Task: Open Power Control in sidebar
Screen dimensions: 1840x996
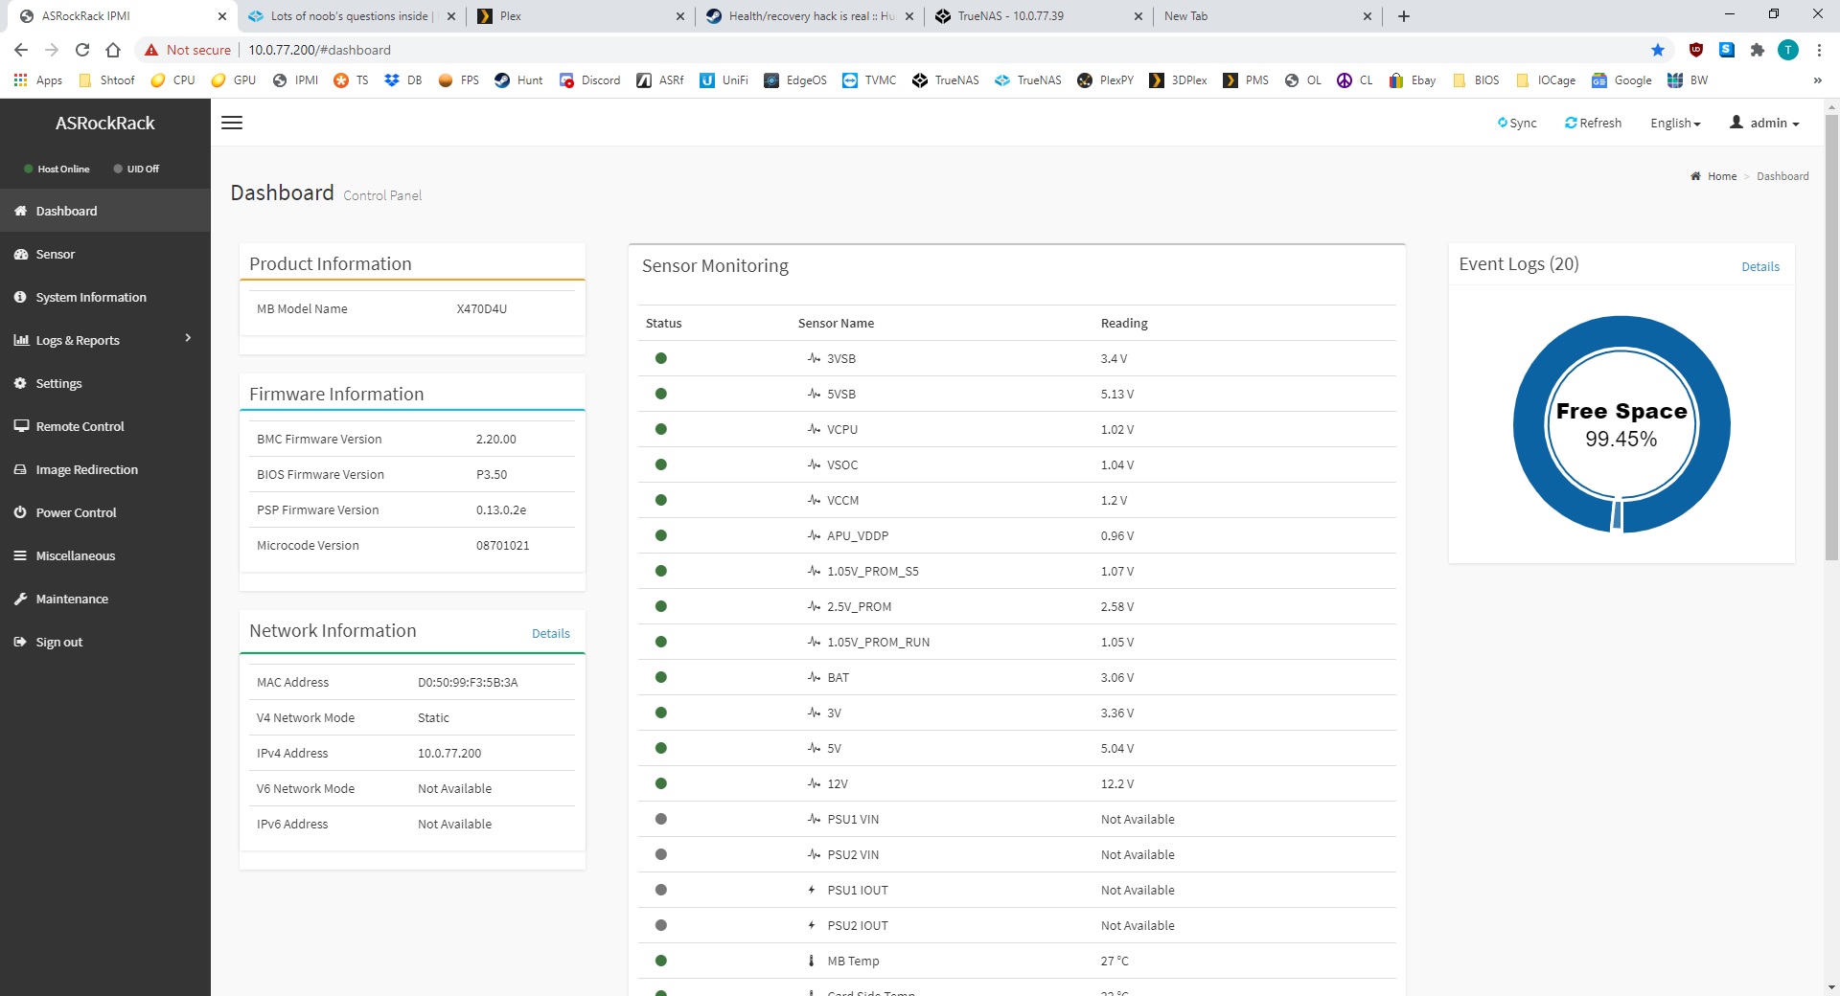Action: tap(76, 512)
